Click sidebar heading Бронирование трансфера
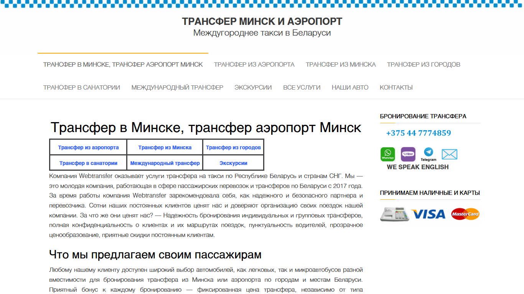Image resolution: width=524 pixels, height=294 pixels. [x=423, y=116]
